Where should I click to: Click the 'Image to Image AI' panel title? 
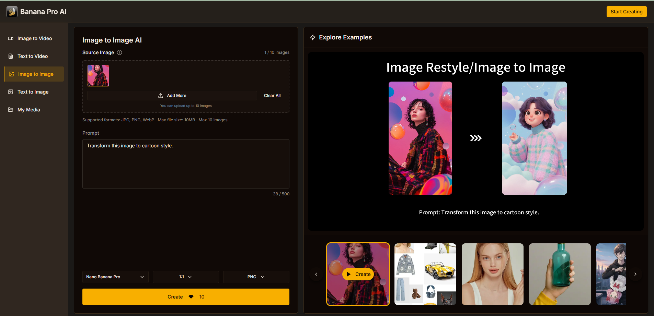click(x=112, y=40)
